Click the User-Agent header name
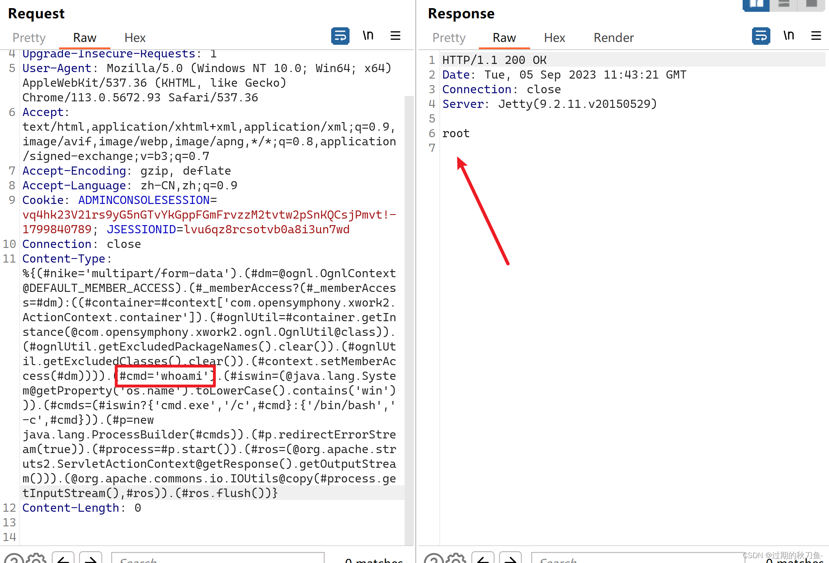 point(57,68)
